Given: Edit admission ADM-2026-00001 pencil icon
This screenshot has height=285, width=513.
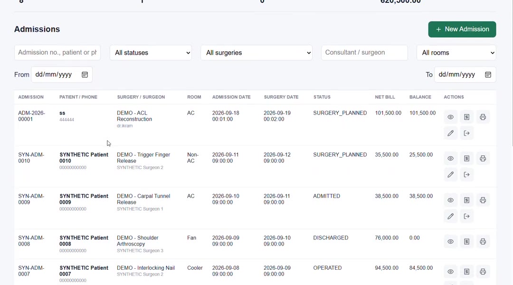Looking at the screenshot, I should pyautogui.click(x=450, y=133).
